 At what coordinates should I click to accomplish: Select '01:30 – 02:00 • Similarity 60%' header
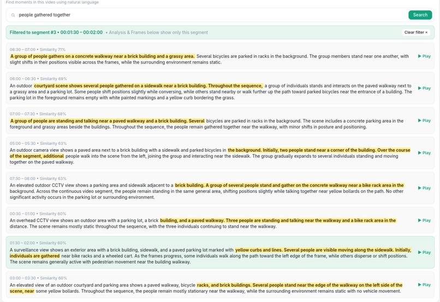pyautogui.click(x=38, y=243)
